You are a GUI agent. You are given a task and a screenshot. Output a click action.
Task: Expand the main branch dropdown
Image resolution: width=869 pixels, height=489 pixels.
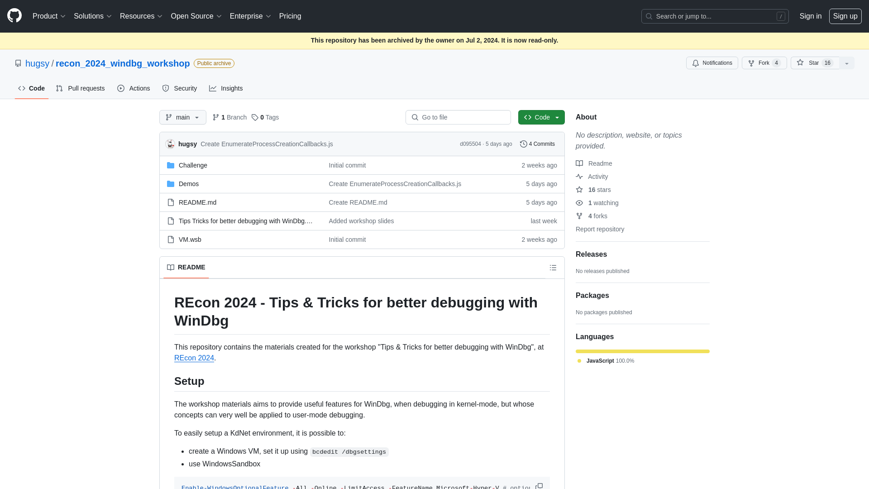click(183, 117)
